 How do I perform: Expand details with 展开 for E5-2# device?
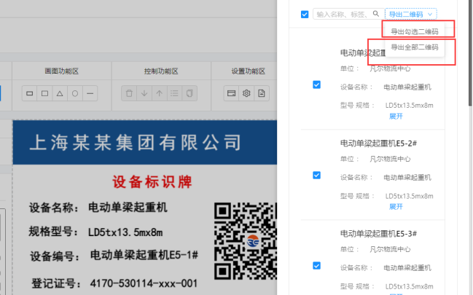pos(396,206)
